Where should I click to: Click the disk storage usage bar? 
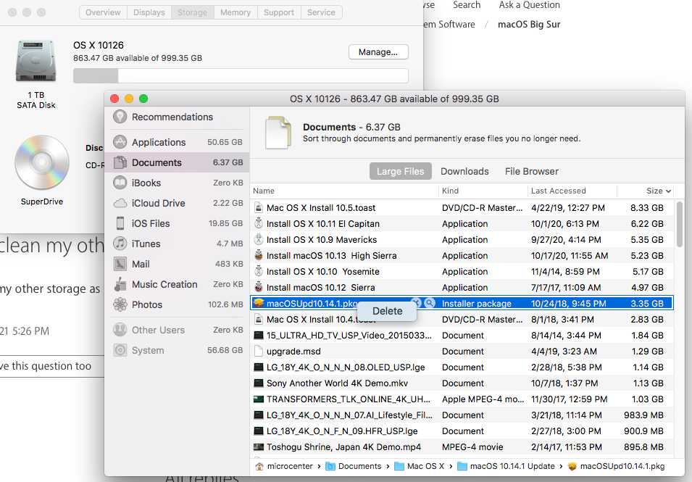241,75
